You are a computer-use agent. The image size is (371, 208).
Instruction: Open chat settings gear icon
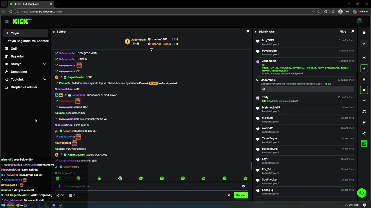pos(229,195)
